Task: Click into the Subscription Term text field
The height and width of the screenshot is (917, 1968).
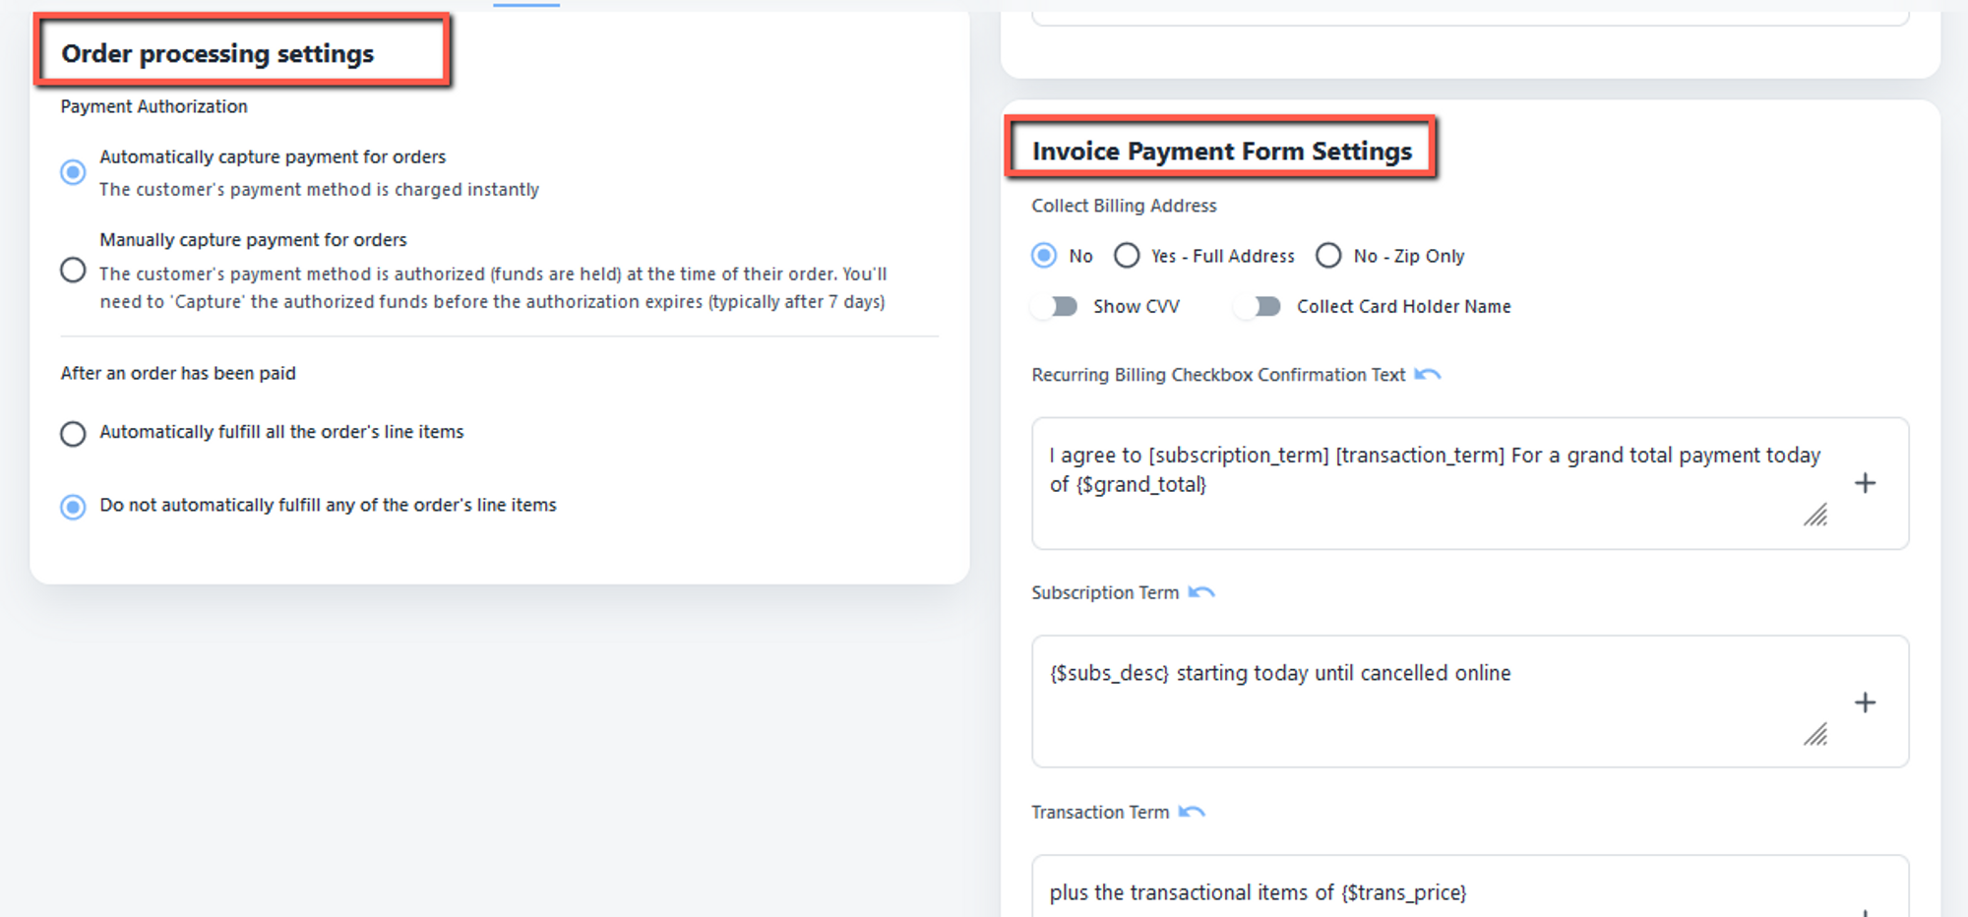Action: (x=1427, y=701)
